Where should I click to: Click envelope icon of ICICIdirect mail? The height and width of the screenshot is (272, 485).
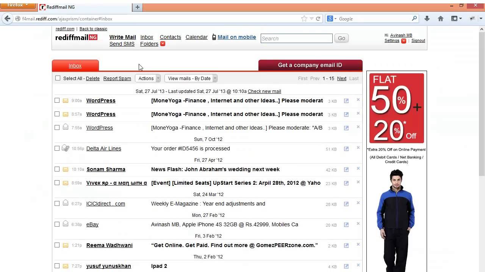[66, 203]
